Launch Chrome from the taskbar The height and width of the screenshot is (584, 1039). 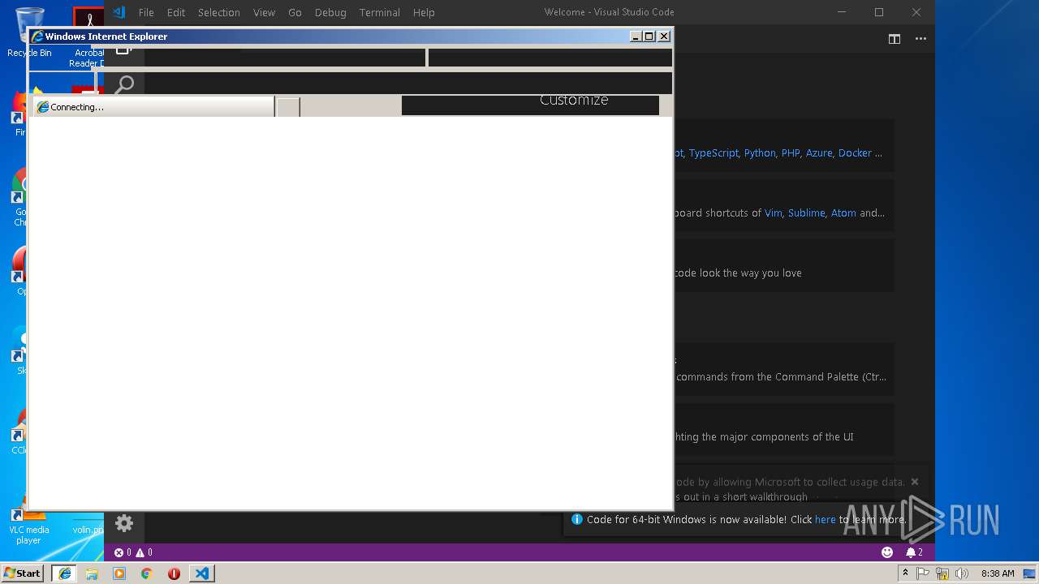[x=147, y=573]
